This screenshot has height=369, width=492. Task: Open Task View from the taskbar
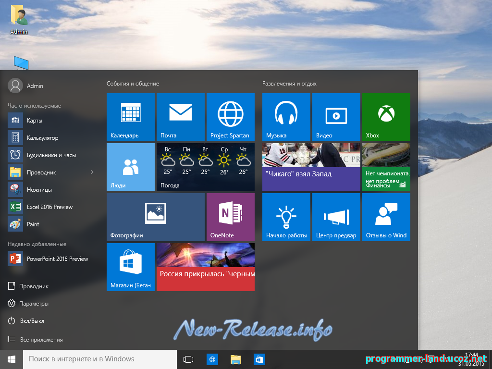188,359
